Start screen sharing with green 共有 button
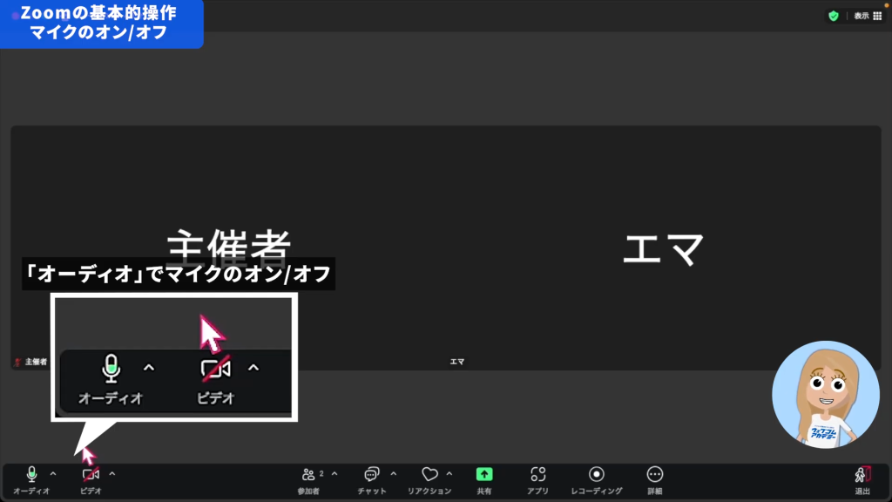The height and width of the screenshot is (502, 892). pyautogui.click(x=484, y=478)
